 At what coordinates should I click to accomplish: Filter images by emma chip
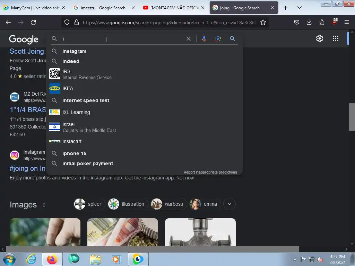(x=205, y=204)
